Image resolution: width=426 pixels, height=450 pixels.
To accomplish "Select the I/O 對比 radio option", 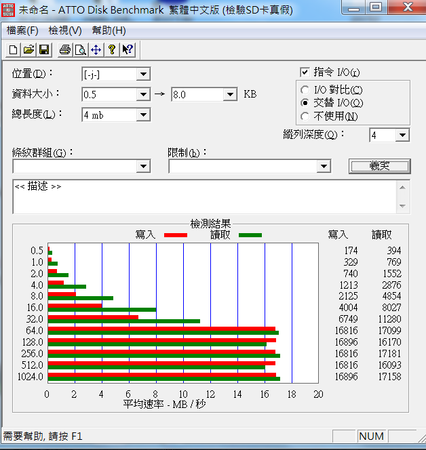I will (305, 90).
